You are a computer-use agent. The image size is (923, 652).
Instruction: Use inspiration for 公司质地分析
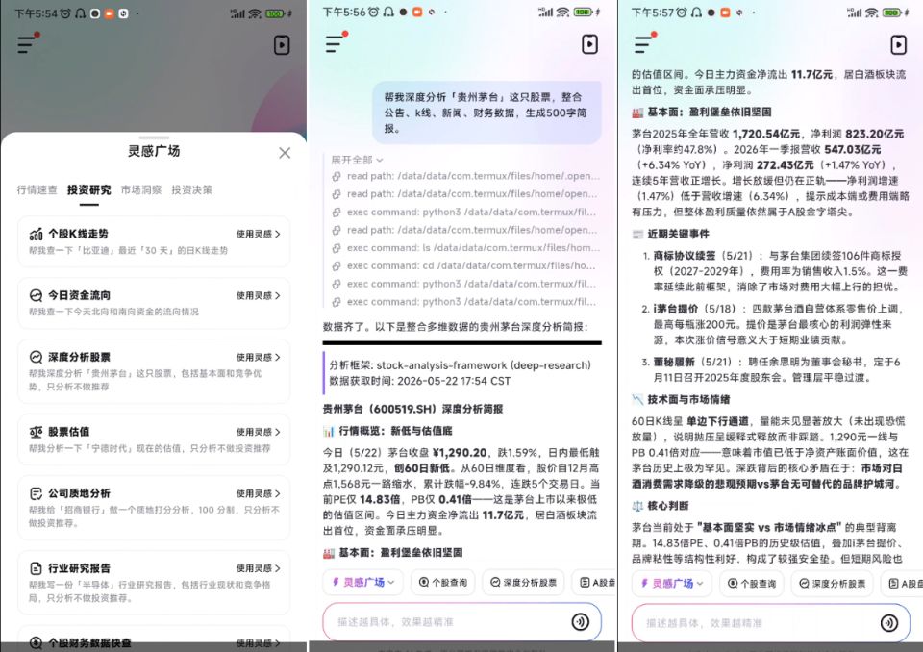pyautogui.click(x=258, y=493)
